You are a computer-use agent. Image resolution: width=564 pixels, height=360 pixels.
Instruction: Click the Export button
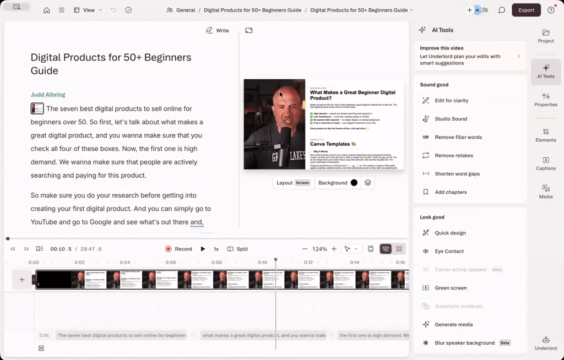(x=526, y=10)
